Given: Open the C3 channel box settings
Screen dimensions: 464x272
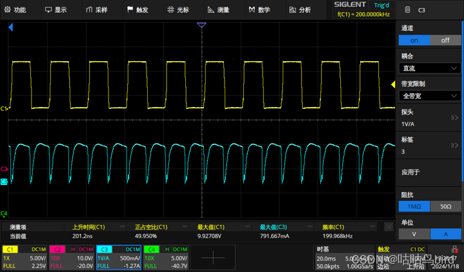Looking at the screenshot, I should tap(119, 258).
